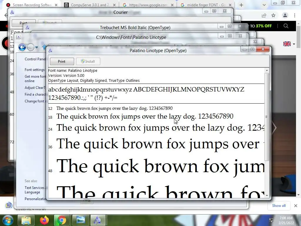Open the tab search dropdown in Chrome
Viewport: 301px width, 226px height.
tap(264, 5)
